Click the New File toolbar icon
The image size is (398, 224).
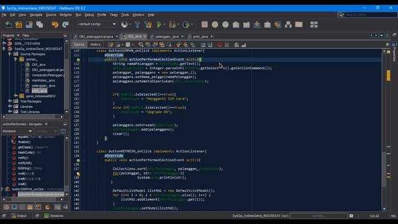click(8, 24)
